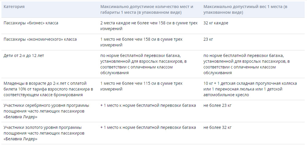This screenshot has width=307, height=146.
Task: Click the 'Максимально допустимый вес 1 места' header
Action: [x=245, y=9]
